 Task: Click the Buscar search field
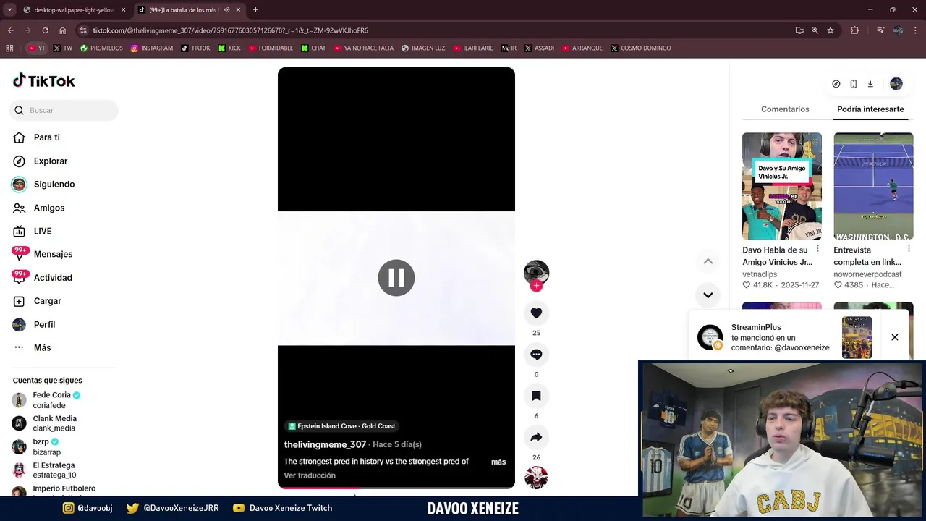pyautogui.click(x=64, y=110)
